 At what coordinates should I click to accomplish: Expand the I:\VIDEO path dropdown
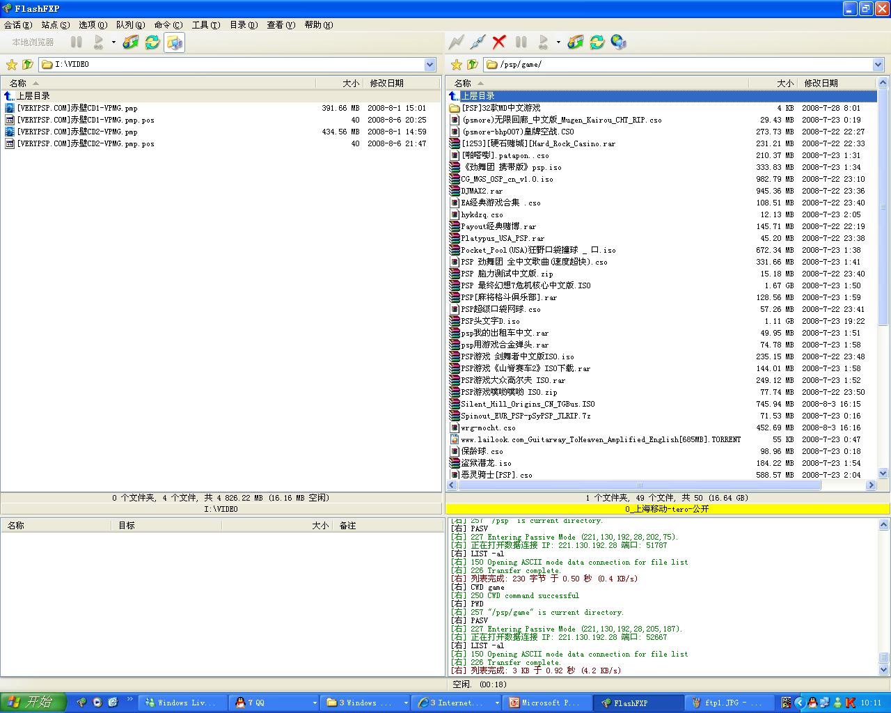point(430,65)
